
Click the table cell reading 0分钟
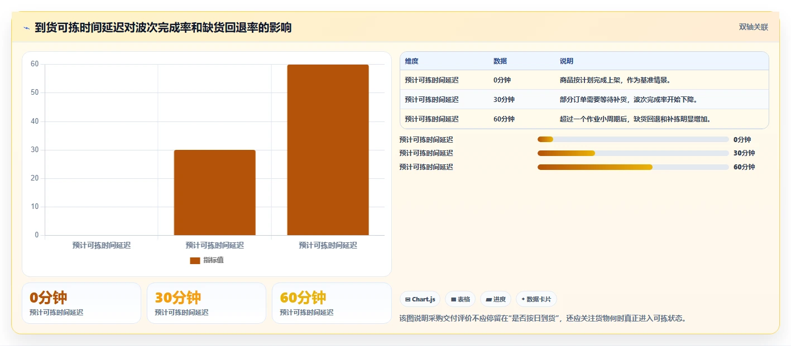click(x=502, y=80)
